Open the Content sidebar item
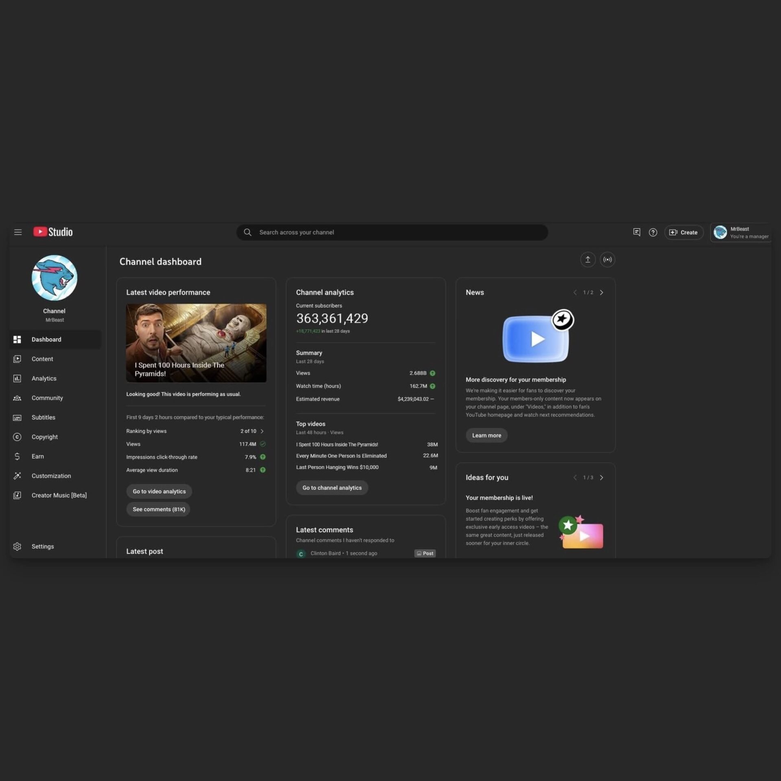781x781 pixels. 42,359
